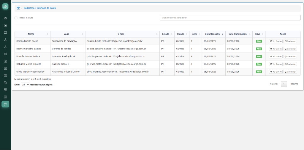Click Cadastrar for Beatriz Carvalho Santos
The width and height of the screenshot is (304, 150).
tap(290, 49)
